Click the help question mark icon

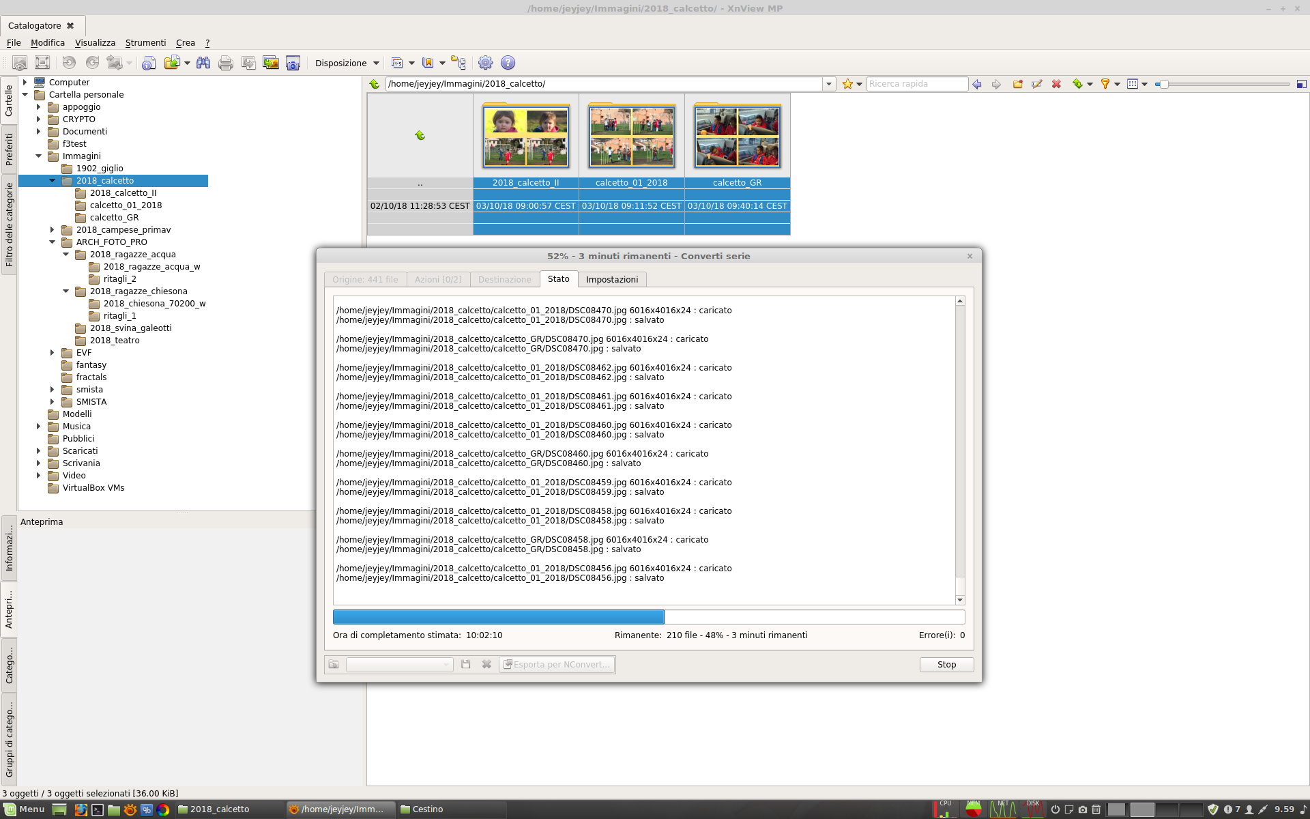coord(508,63)
